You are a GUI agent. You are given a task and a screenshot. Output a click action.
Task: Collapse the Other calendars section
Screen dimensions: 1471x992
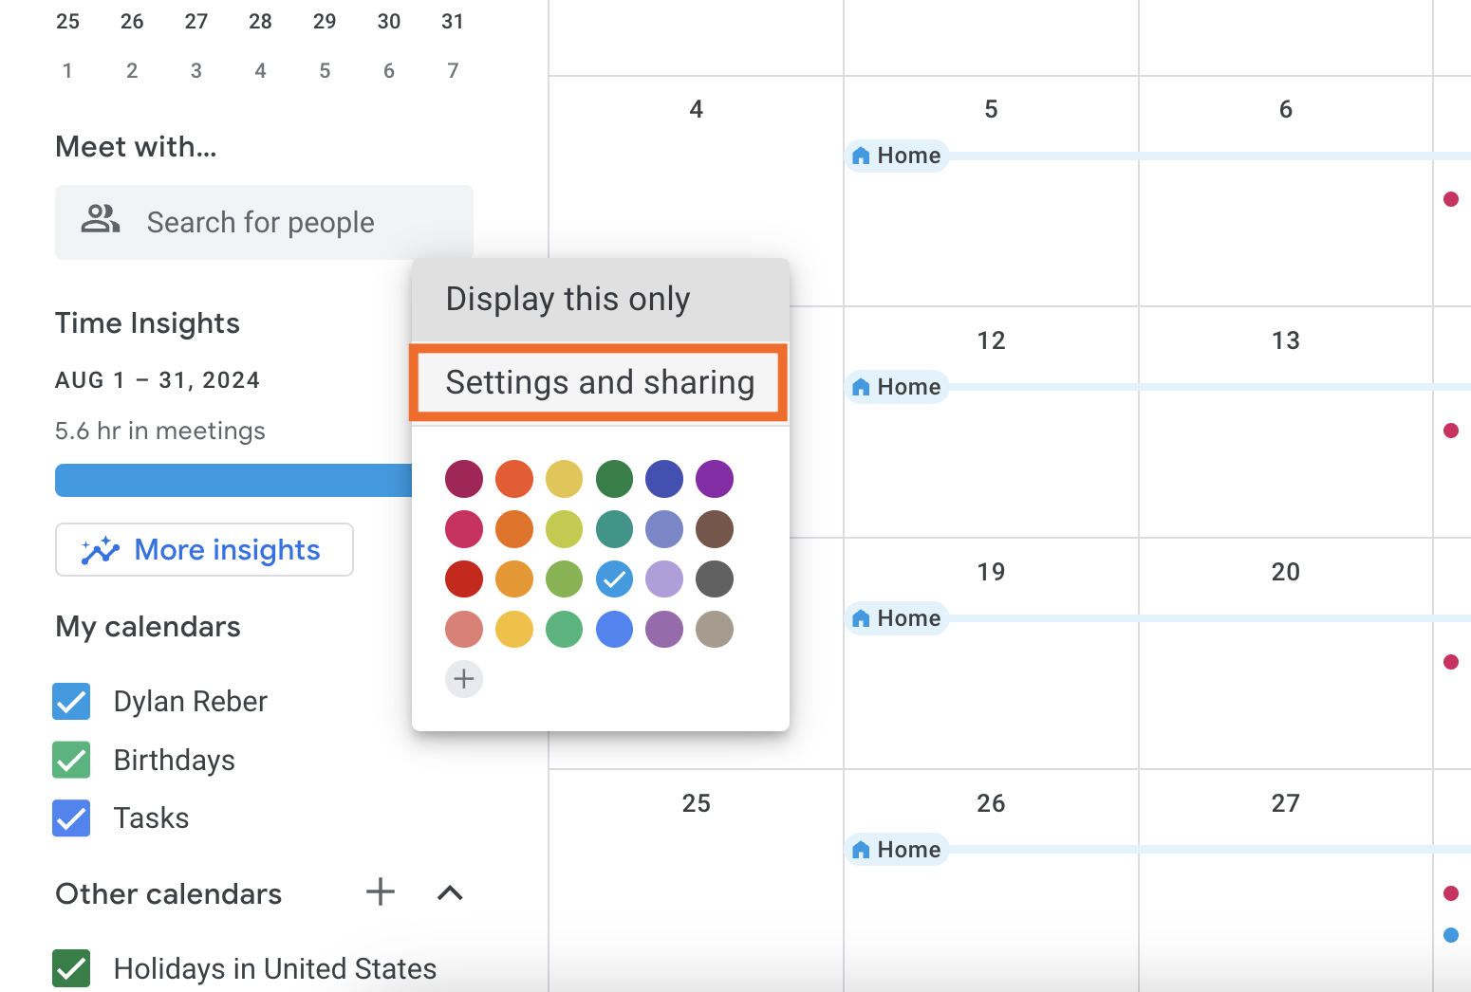(x=450, y=892)
